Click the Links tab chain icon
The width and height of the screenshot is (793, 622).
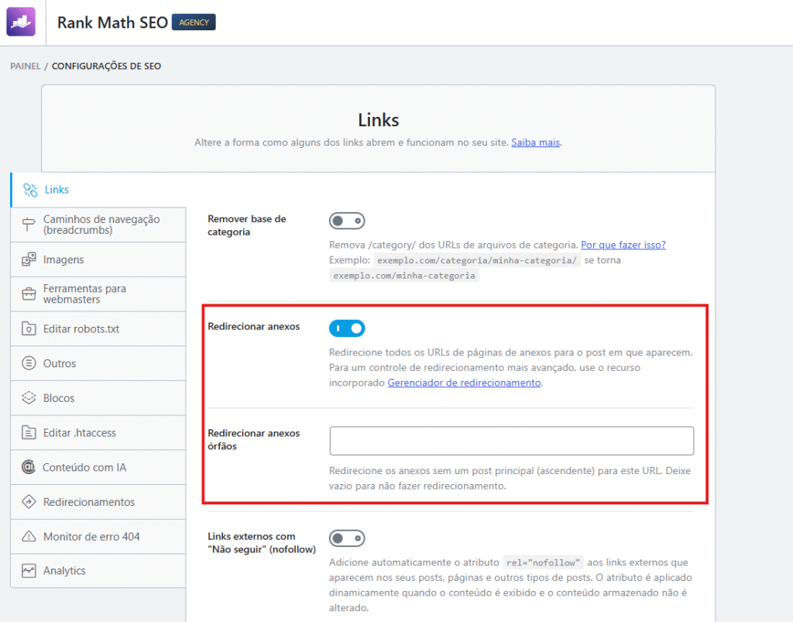tap(30, 190)
